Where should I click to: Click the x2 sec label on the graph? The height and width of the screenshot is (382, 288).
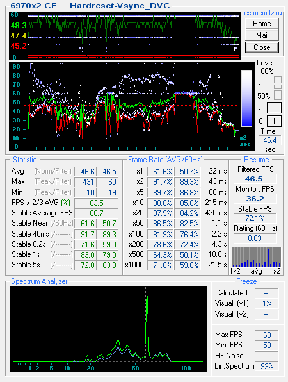click(245, 141)
